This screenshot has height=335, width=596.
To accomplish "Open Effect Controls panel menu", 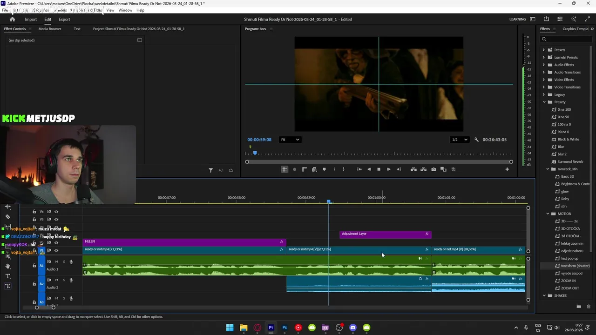I will click(30, 29).
